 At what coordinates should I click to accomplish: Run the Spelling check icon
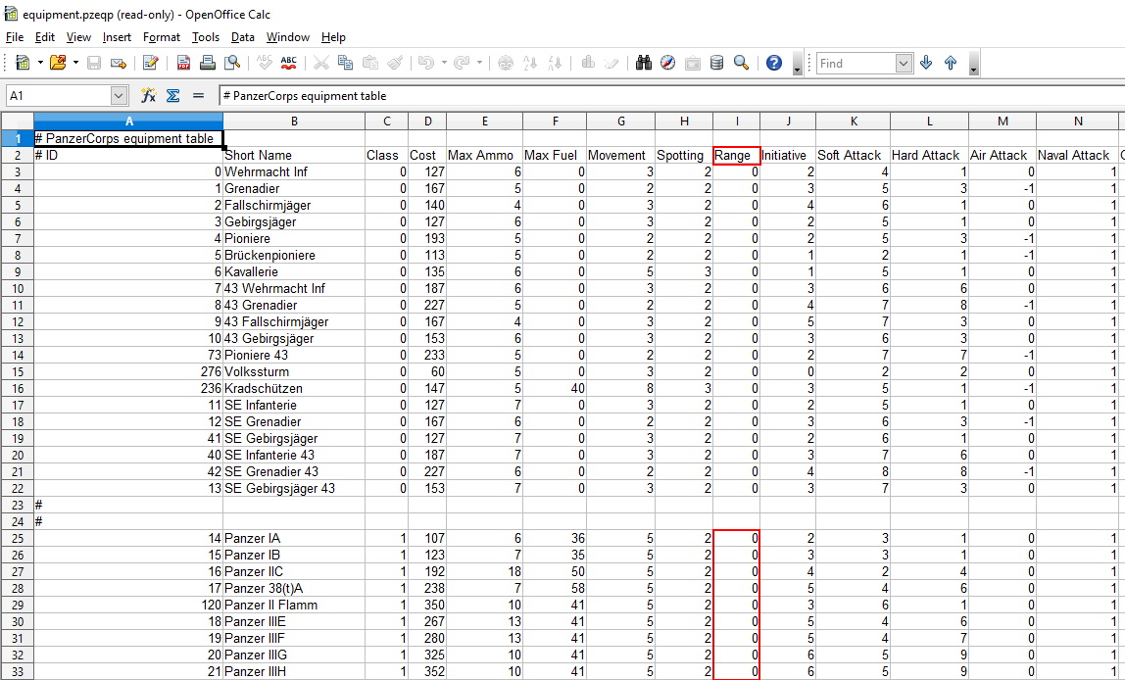(264, 63)
